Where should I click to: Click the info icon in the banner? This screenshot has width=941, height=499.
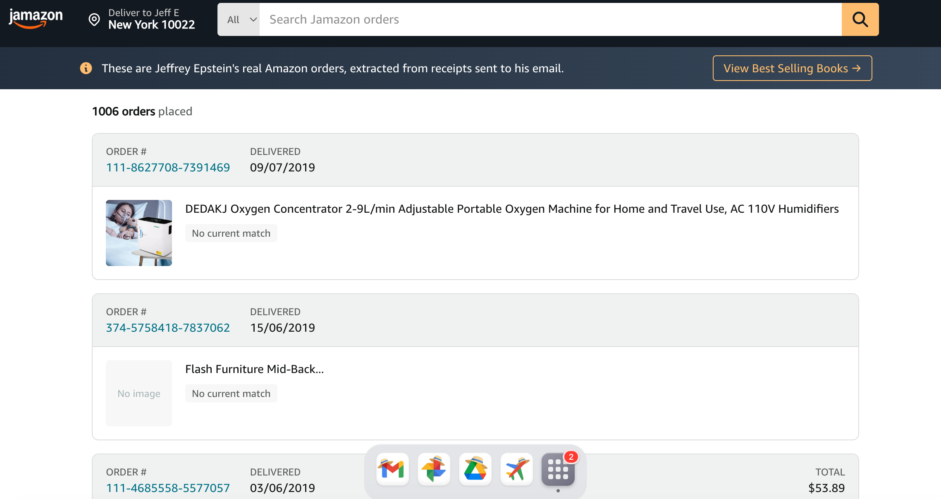tap(86, 68)
